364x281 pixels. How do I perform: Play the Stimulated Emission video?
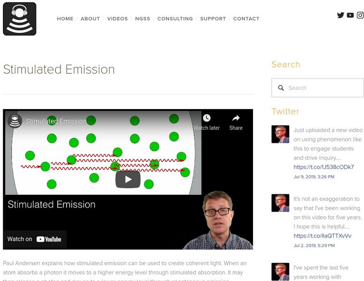[128, 179]
